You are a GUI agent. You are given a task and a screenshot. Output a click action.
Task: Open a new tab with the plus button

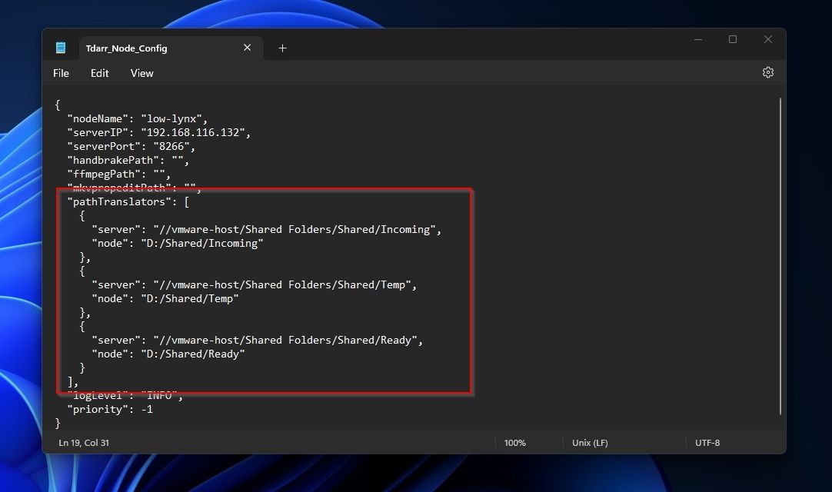281,48
